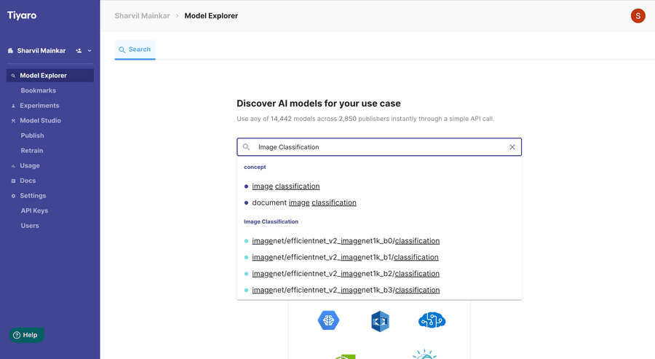The width and height of the screenshot is (655, 359).
Task: Clear the search field with the X icon
Action: pyautogui.click(x=512, y=147)
